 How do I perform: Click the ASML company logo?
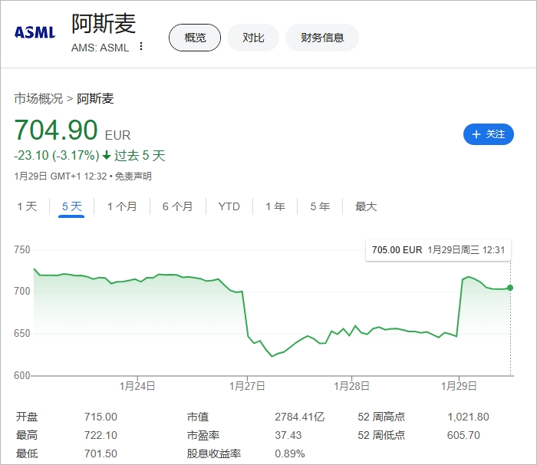pyautogui.click(x=35, y=32)
